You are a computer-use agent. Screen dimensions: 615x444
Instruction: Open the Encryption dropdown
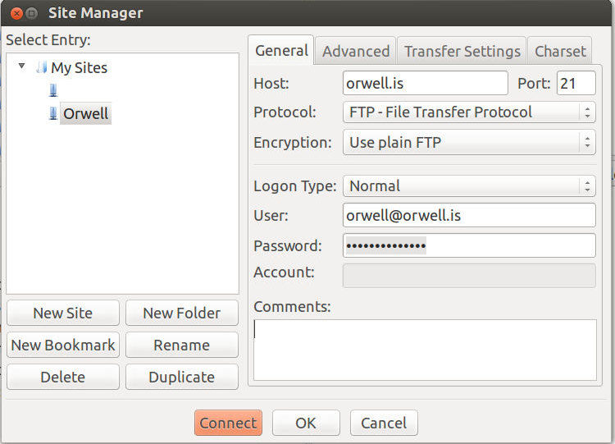pos(468,142)
